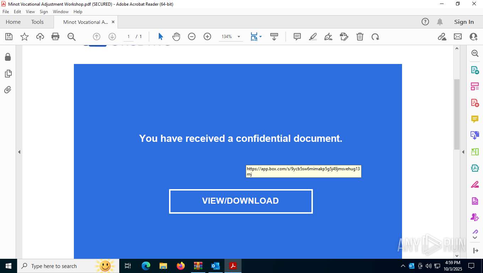This screenshot has height=273, width=483.
Task: Open the yellow Comment tool in right pane
Action: pyautogui.click(x=475, y=119)
